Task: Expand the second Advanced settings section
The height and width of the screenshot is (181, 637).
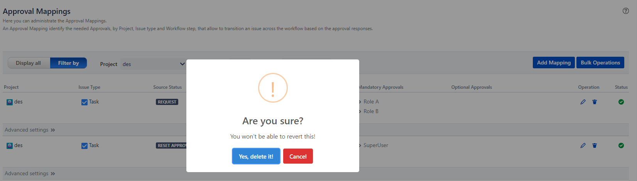Action: coord(30,174)
